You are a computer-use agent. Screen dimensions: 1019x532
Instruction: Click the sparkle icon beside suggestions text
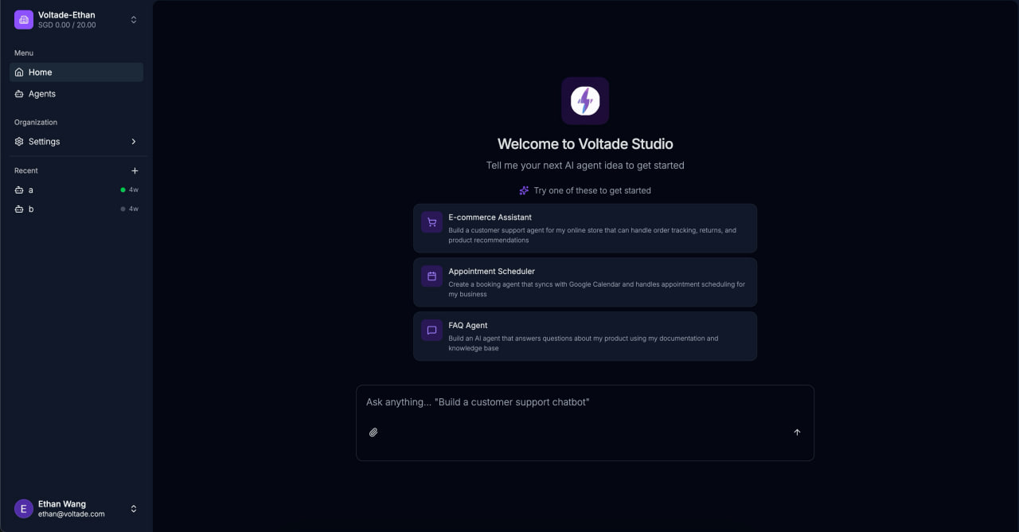tap(524, 191)
